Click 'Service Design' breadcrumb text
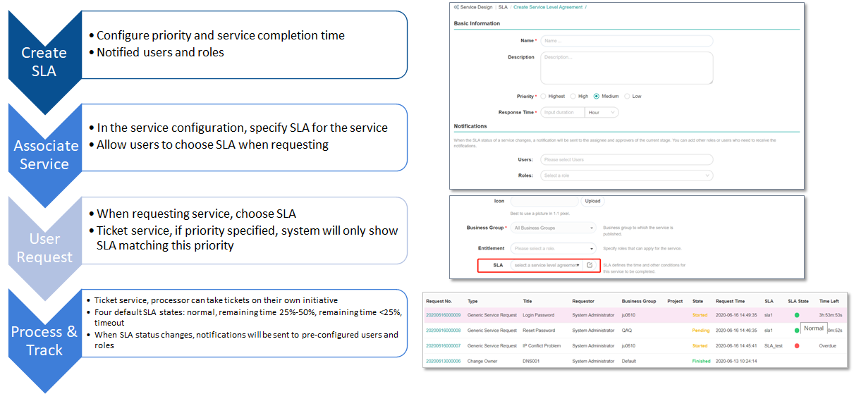 (x=477, y=7)
